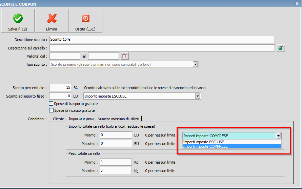This screenshot has width=302, height=189.
Task: Collapse the Importi imposte COMPRESE dropdown arrow
Action: [278, 136]
